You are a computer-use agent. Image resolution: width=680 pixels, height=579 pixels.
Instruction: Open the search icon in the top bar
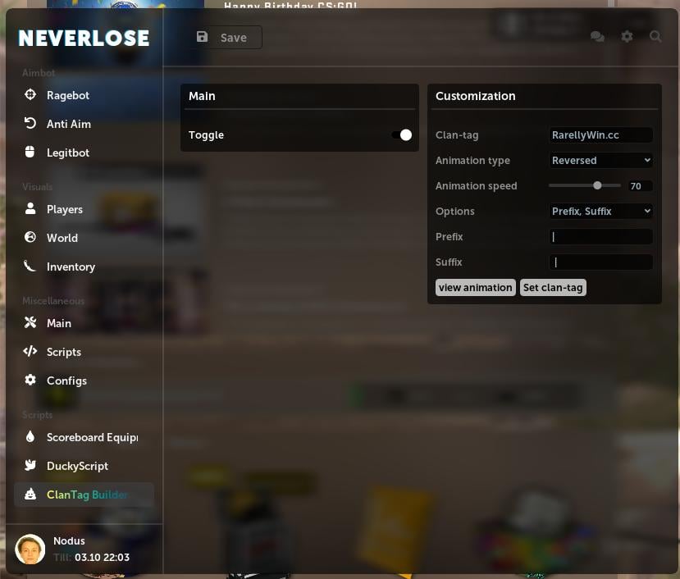point(656,37)
